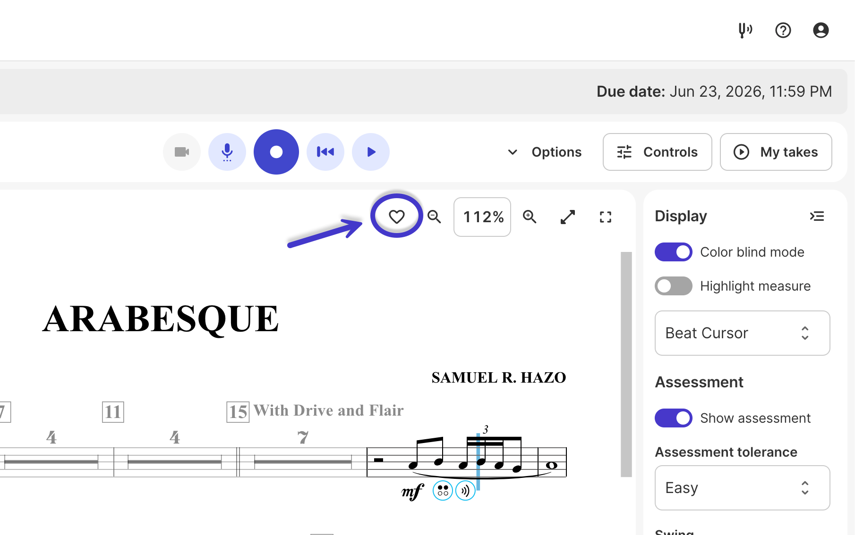Image resolution: width=855 pixels, height=535 pixels.
Task: Open the tuner tool icon
Action: (x=745, y=30)
